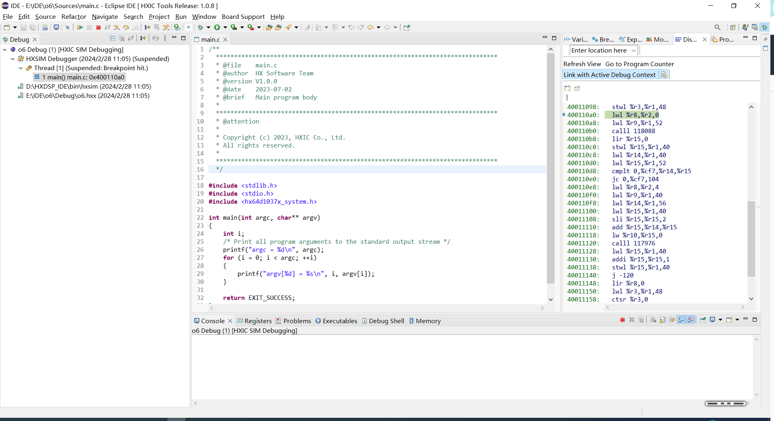The image size is (774, 421).
Task: Click the Step Over icon
Action: tap(126, 27)
